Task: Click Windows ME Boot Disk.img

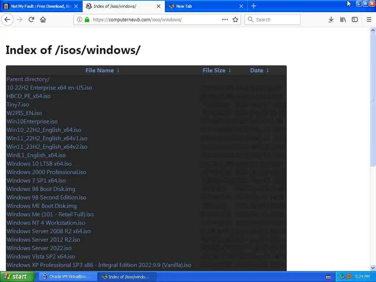Action: click(x=42, y=206)
